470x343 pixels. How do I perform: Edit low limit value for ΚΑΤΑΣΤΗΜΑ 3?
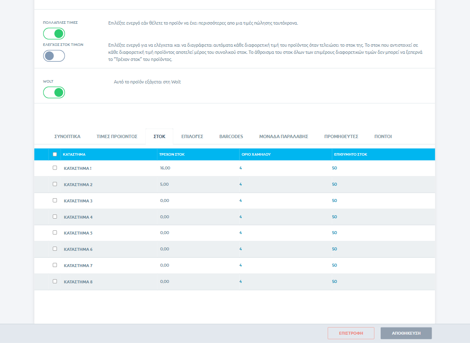pos(240,200)
